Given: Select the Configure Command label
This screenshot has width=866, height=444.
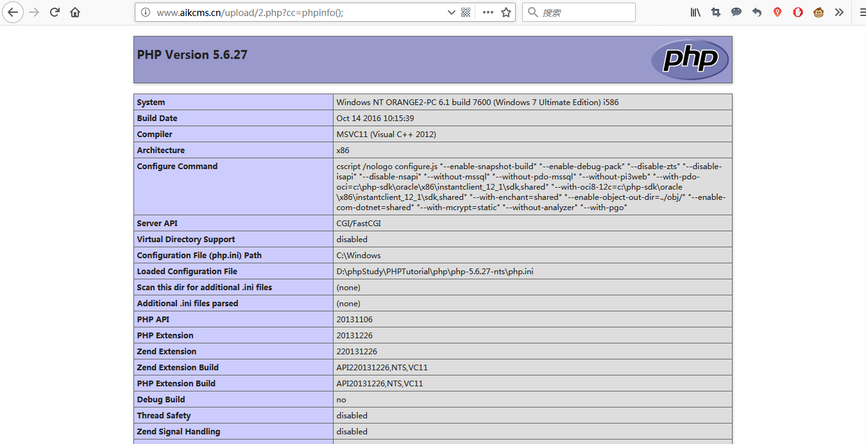Looking at the screenshot, I should (177, 167).
